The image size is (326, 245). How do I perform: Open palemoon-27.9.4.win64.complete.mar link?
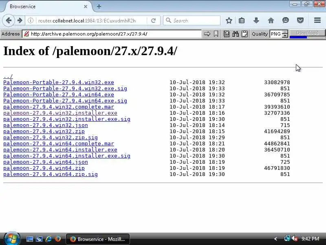59,144
